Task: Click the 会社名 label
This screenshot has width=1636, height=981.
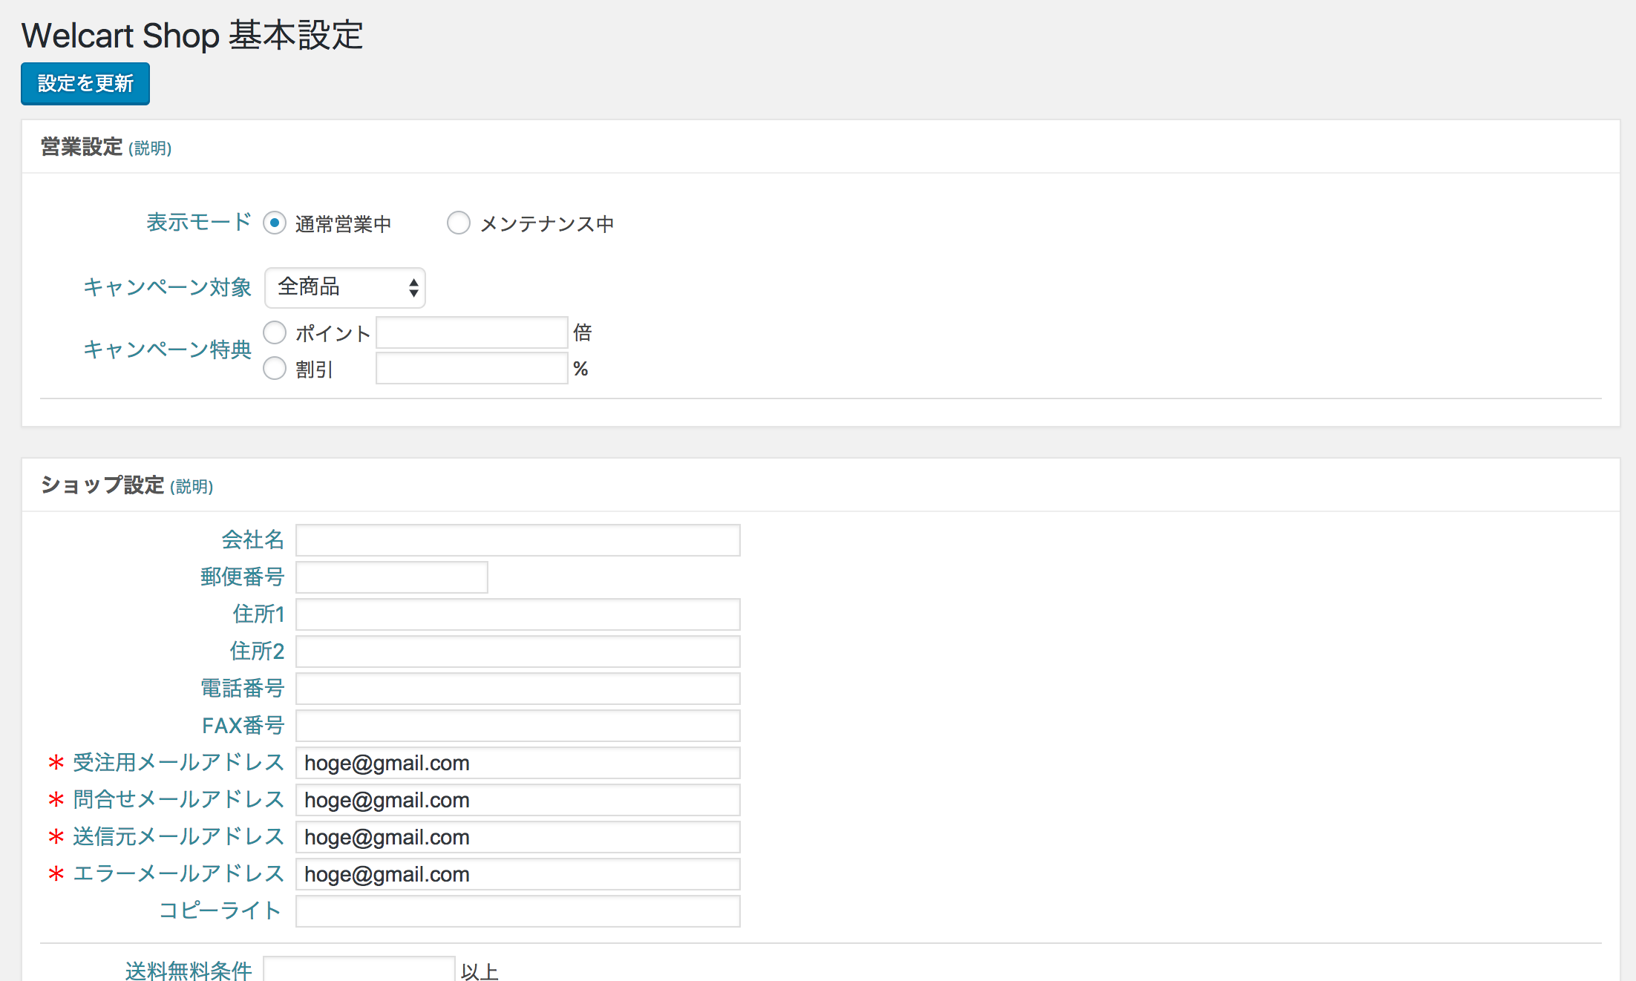Action: tap(253, 540)
